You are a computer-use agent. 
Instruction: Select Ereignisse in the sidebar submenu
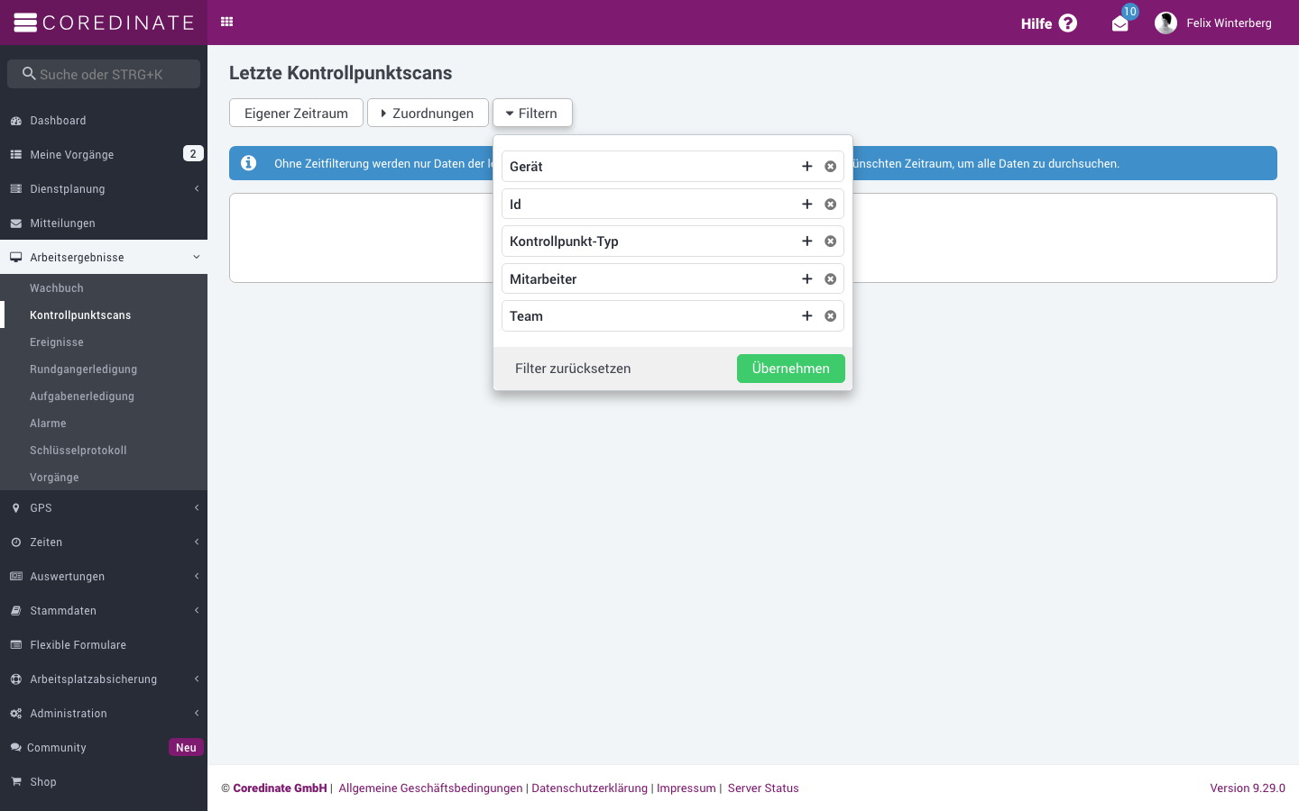click(x=57, y=342)
